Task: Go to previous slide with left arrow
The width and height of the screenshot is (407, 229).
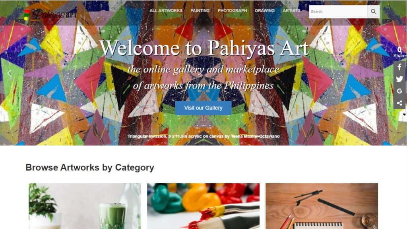Action: 10,74
